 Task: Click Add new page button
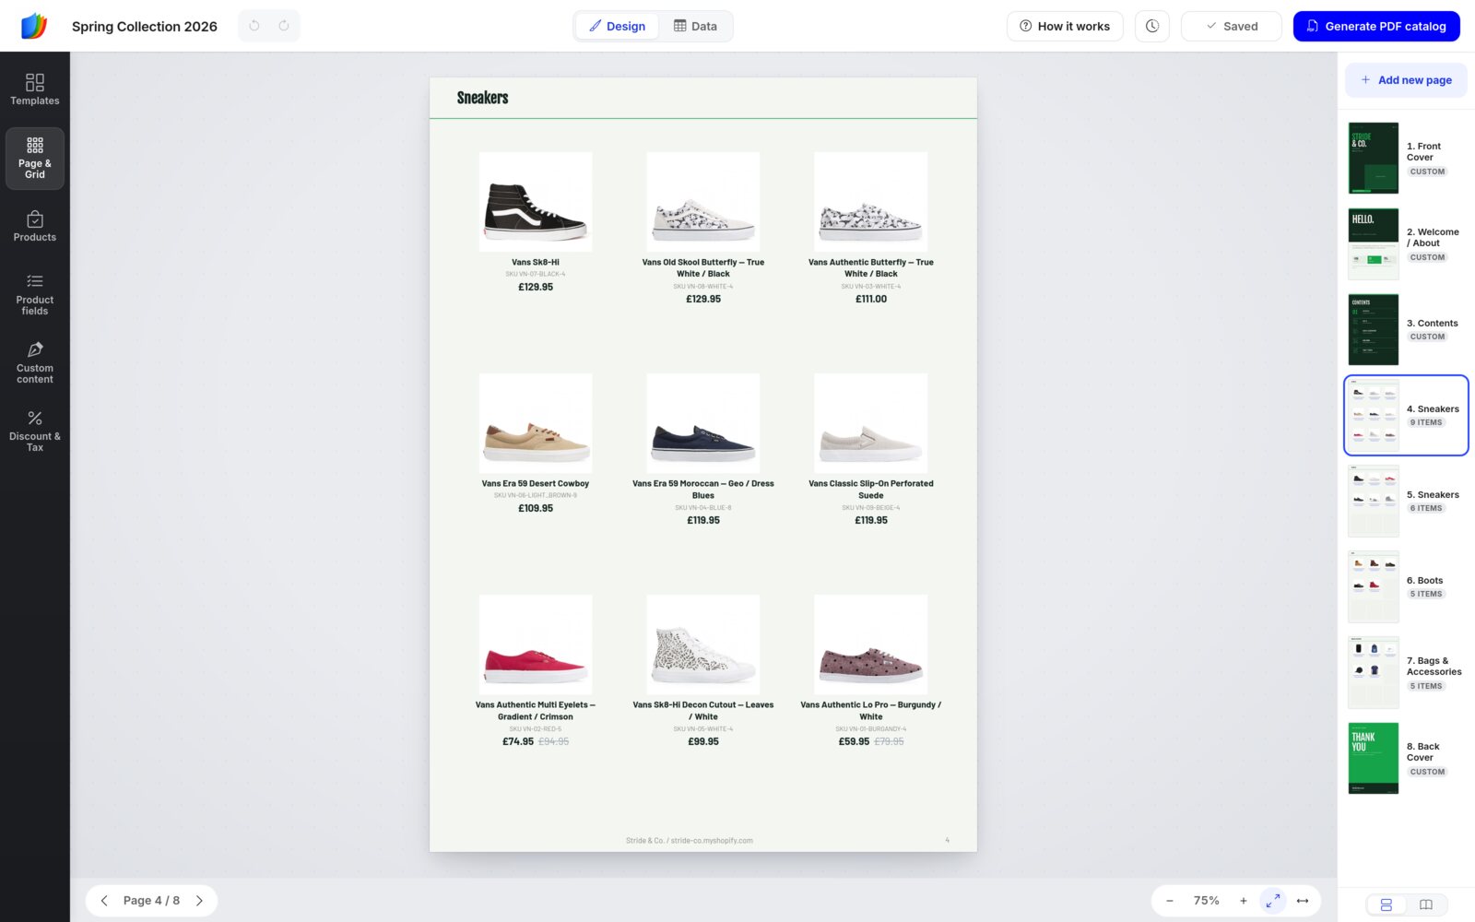1406,80
